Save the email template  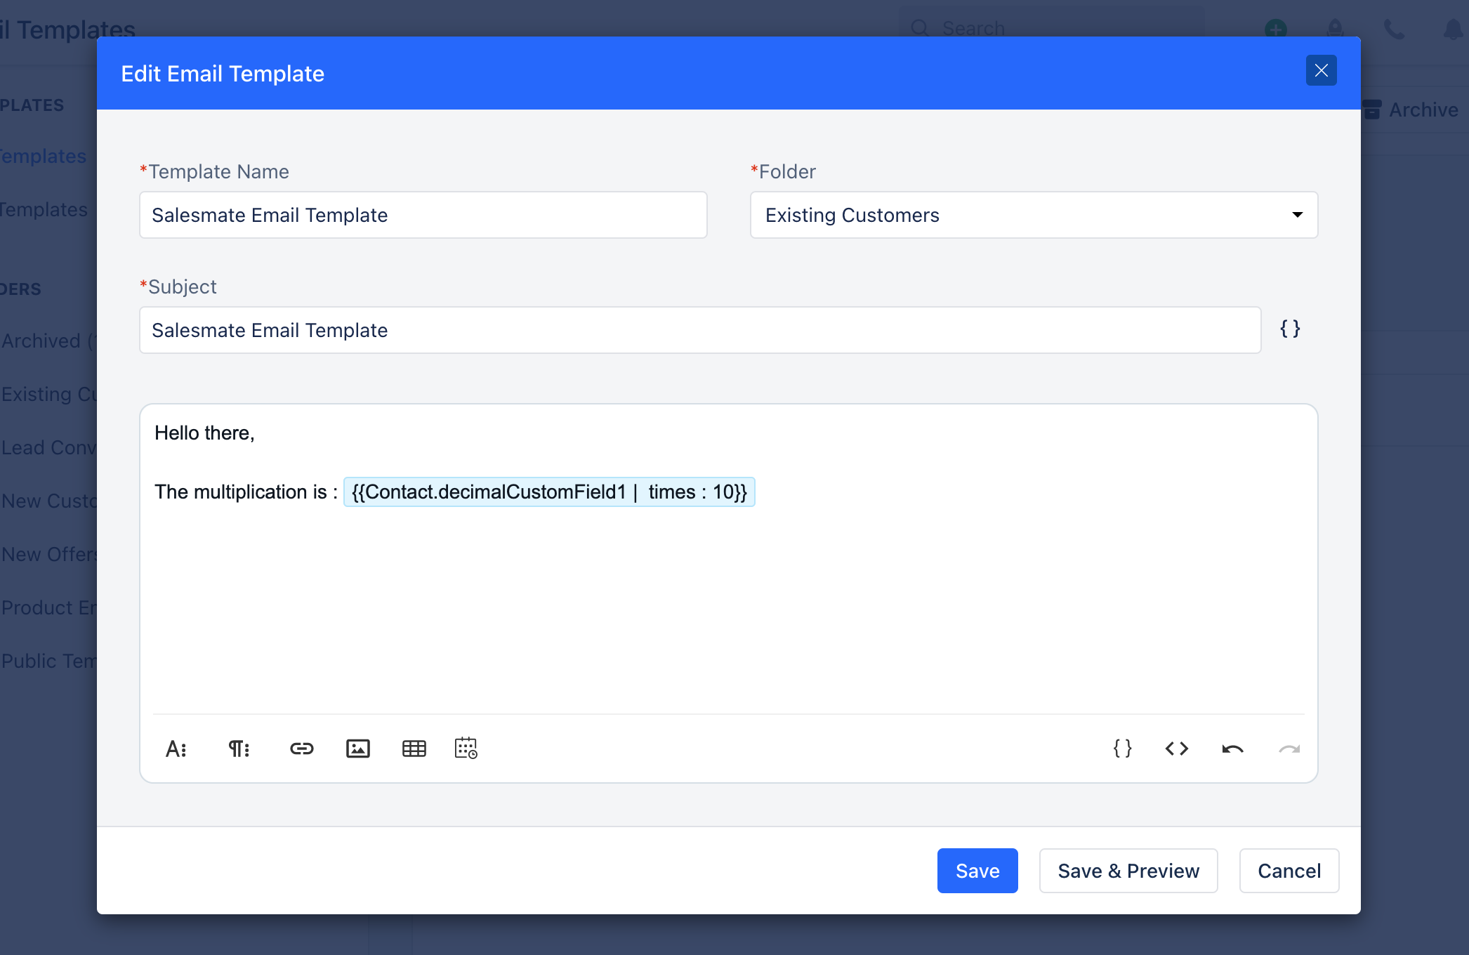pos(977,871)
